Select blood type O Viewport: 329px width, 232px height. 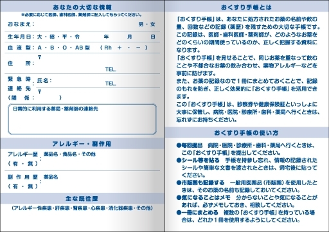pyautogui.click(x=65, y=48)
